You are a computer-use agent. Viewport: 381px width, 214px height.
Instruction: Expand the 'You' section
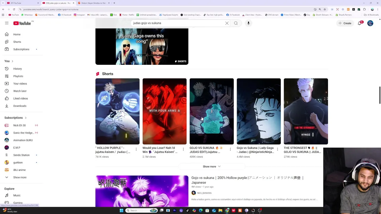[x=9, y=61]
